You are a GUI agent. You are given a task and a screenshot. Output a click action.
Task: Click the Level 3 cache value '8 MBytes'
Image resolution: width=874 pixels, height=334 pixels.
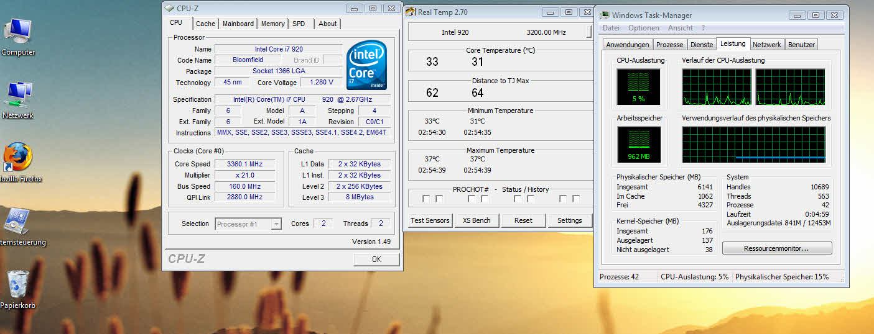click(360, 197)
